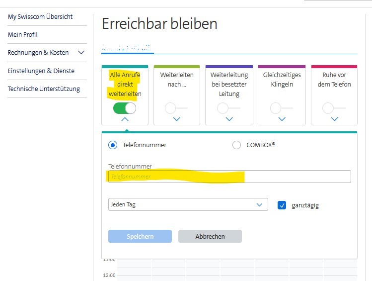Click the Speichern button

(x=140, y=236)
